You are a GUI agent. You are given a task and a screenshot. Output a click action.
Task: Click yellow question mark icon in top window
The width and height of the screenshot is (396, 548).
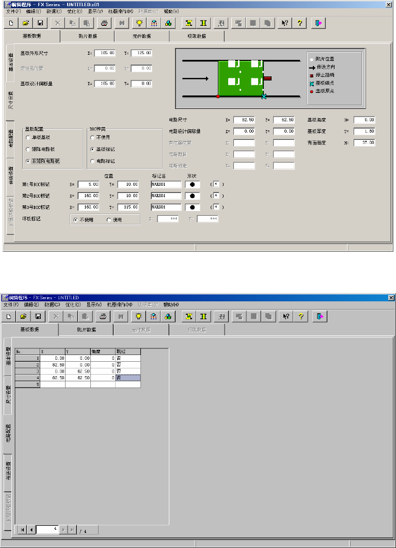[300, 23]
